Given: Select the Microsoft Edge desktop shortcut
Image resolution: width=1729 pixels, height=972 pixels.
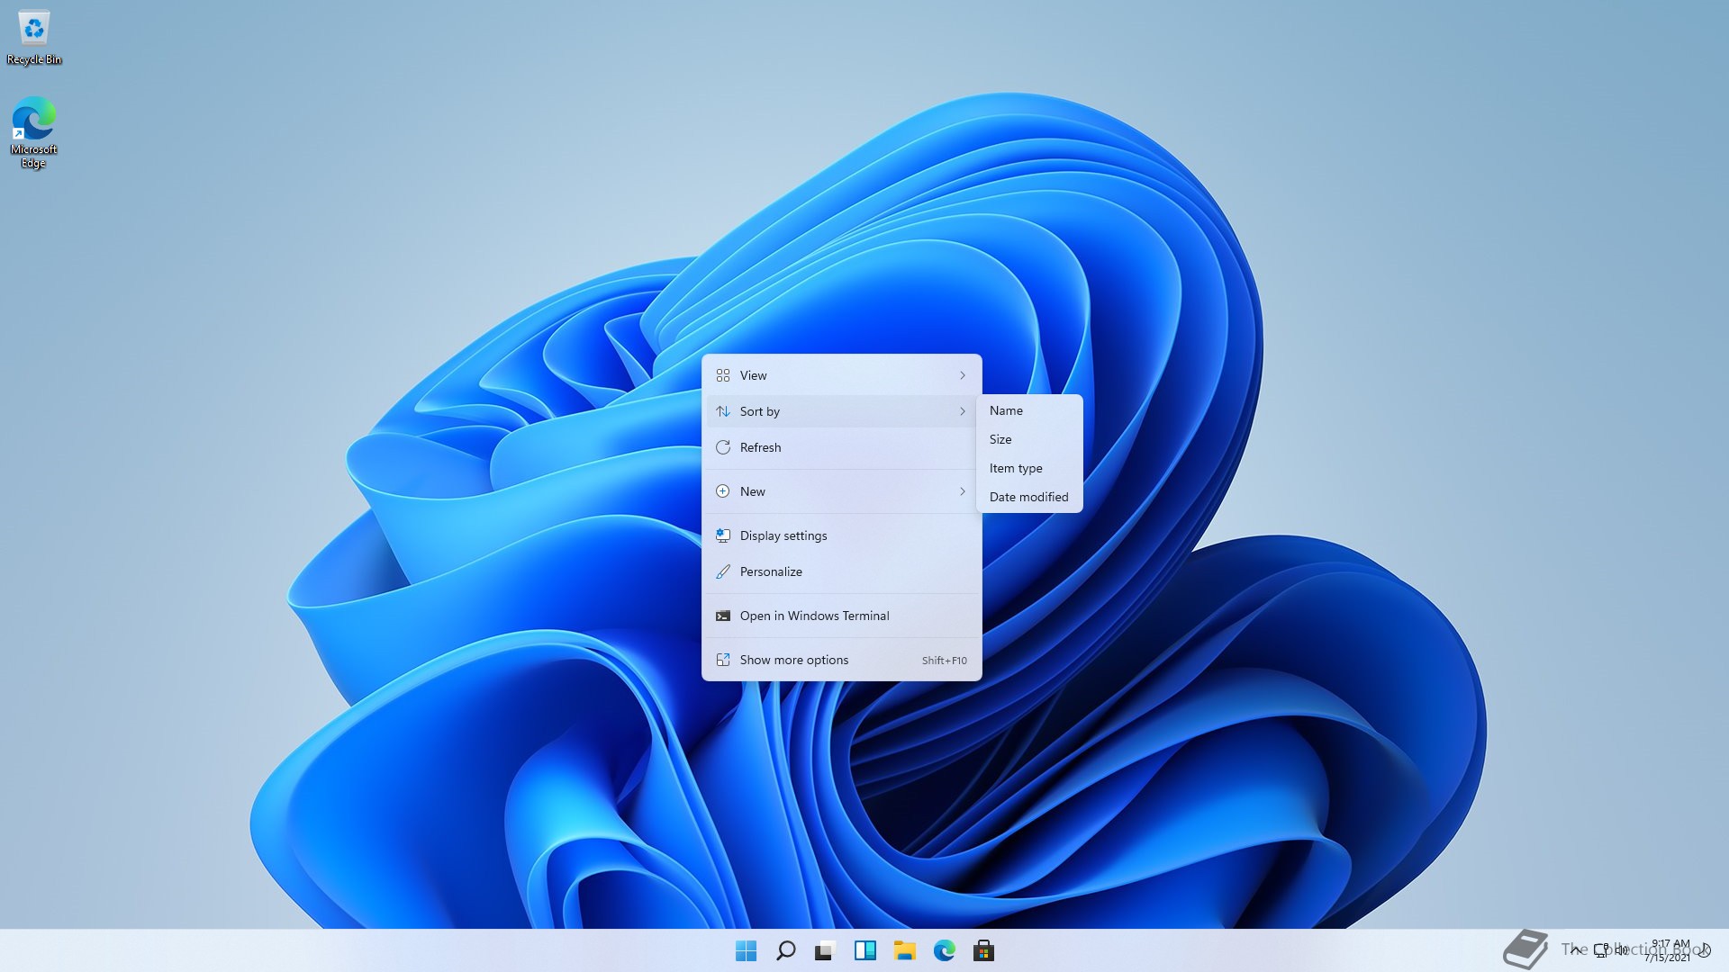Looking at the screenshot, I should 33,132.
